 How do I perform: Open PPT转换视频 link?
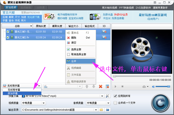(126, 8)
